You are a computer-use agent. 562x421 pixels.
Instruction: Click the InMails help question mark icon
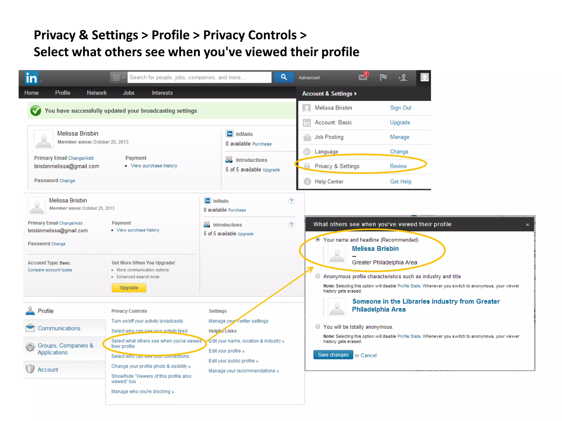[291, 201]
